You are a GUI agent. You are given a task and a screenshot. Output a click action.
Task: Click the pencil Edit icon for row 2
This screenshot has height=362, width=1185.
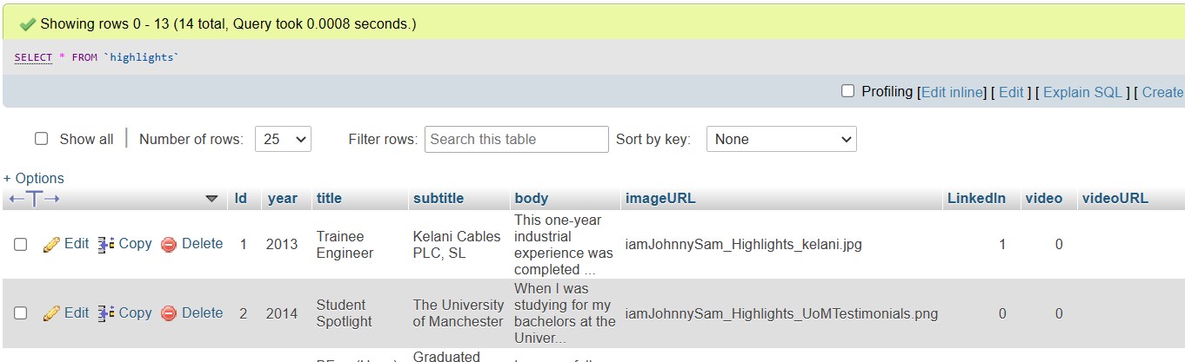[51, 313]
